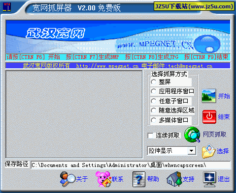Click the 帮助 text label
Viewport: 236px width, 193px height.
153,179
